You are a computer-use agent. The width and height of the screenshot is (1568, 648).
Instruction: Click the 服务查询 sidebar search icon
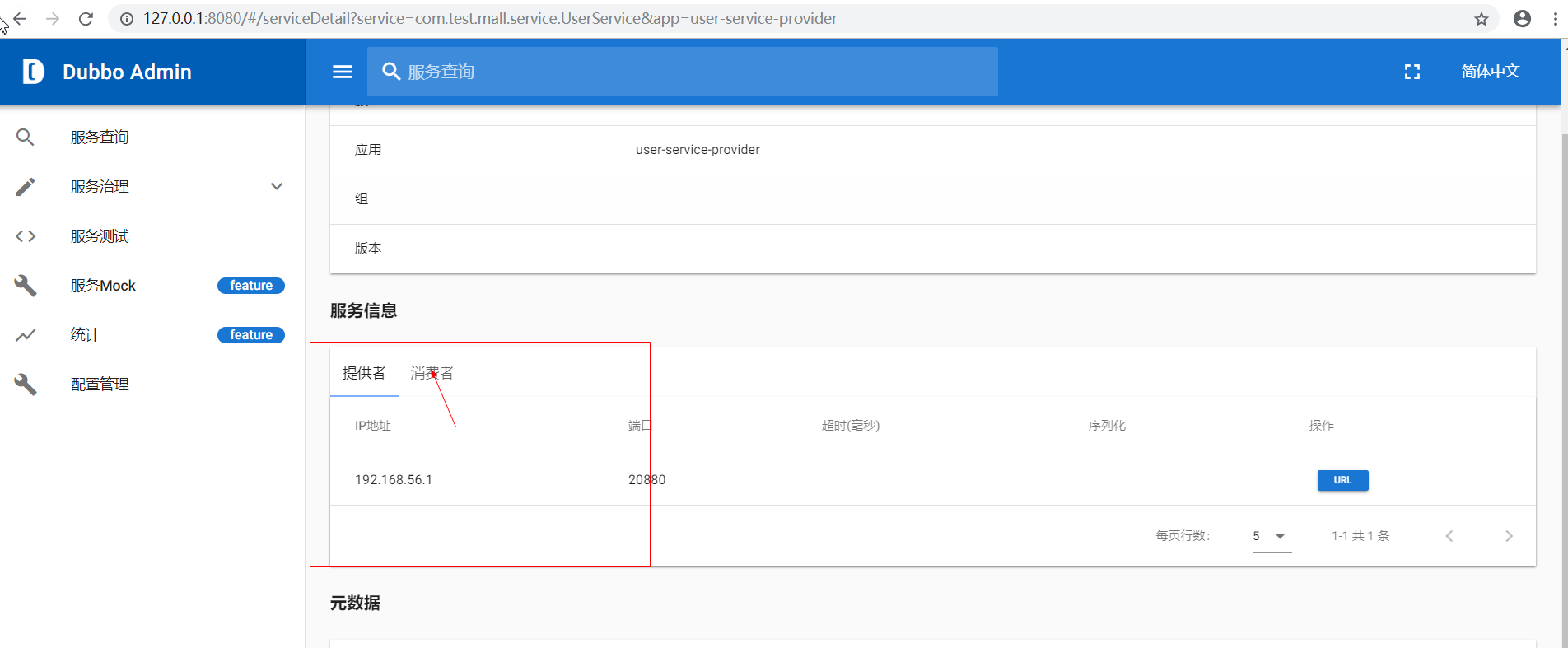click(x=26, y=138)
